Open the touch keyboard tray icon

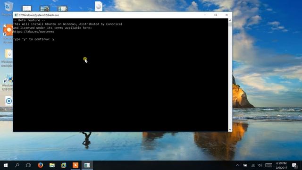click(268, 165)
